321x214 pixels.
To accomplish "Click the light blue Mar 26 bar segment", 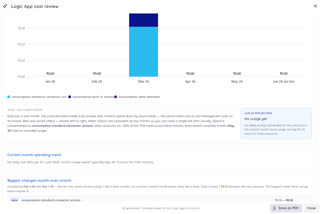I will click(144, 52).
